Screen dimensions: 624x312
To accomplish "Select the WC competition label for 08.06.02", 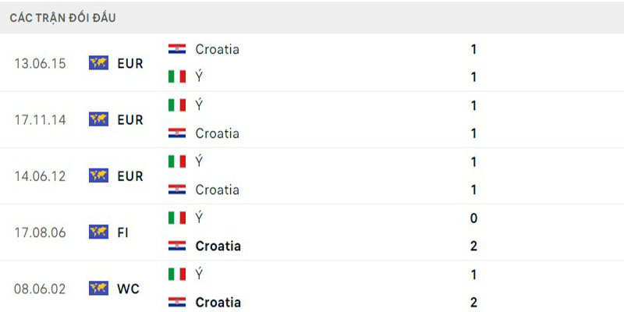I will point(129,288).
